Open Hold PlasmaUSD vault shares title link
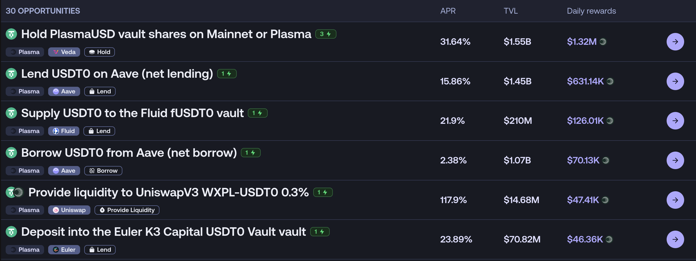Screen dimensions: 696x261 coord(166,34)
